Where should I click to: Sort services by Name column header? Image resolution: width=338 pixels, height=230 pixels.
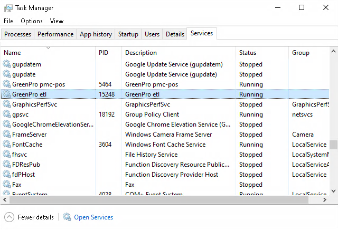[48, 53]
